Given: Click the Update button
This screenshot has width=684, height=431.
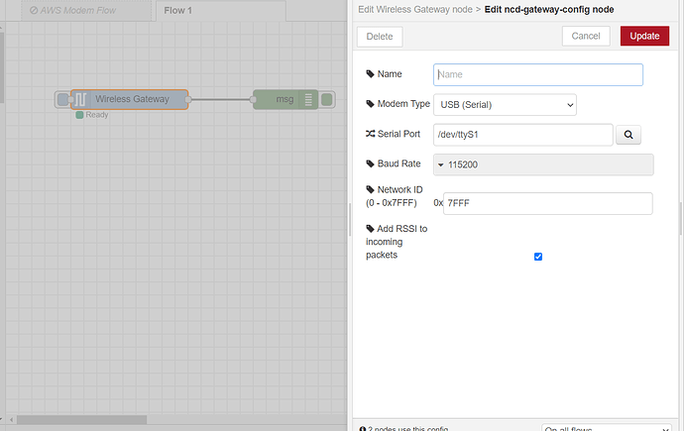Looking at the screenshot, I should coord(644,37).
